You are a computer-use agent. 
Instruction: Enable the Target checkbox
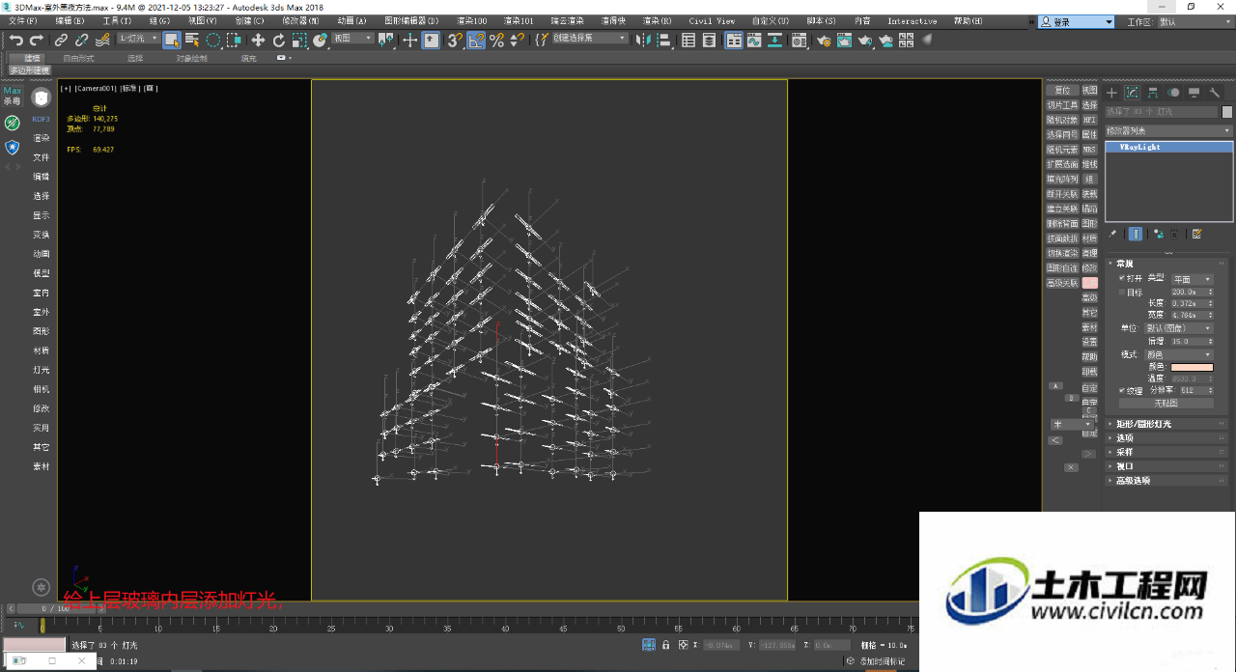pos(1122,292)
